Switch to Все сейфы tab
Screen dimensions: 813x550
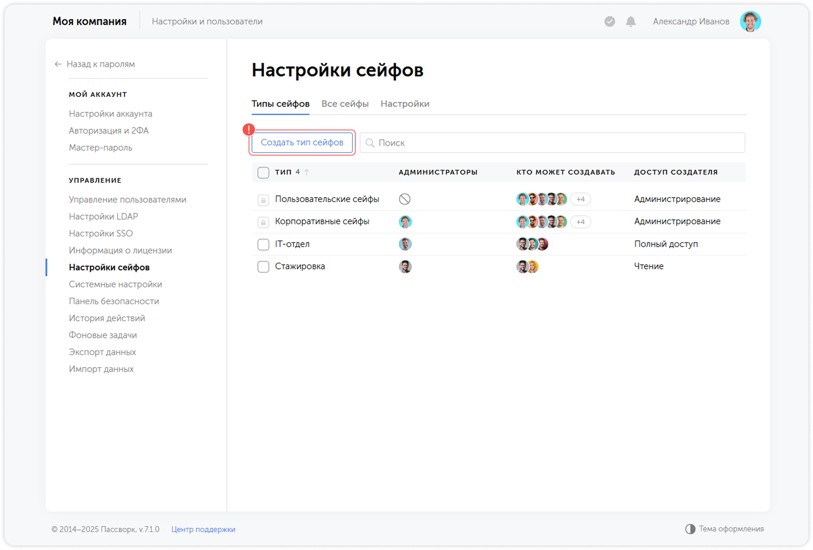[345, 104]
